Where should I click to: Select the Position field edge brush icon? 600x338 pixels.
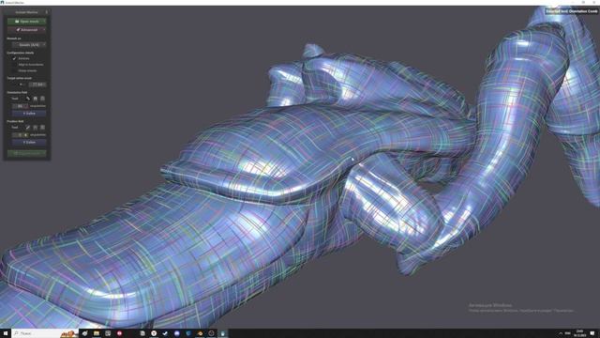[28, 128]
